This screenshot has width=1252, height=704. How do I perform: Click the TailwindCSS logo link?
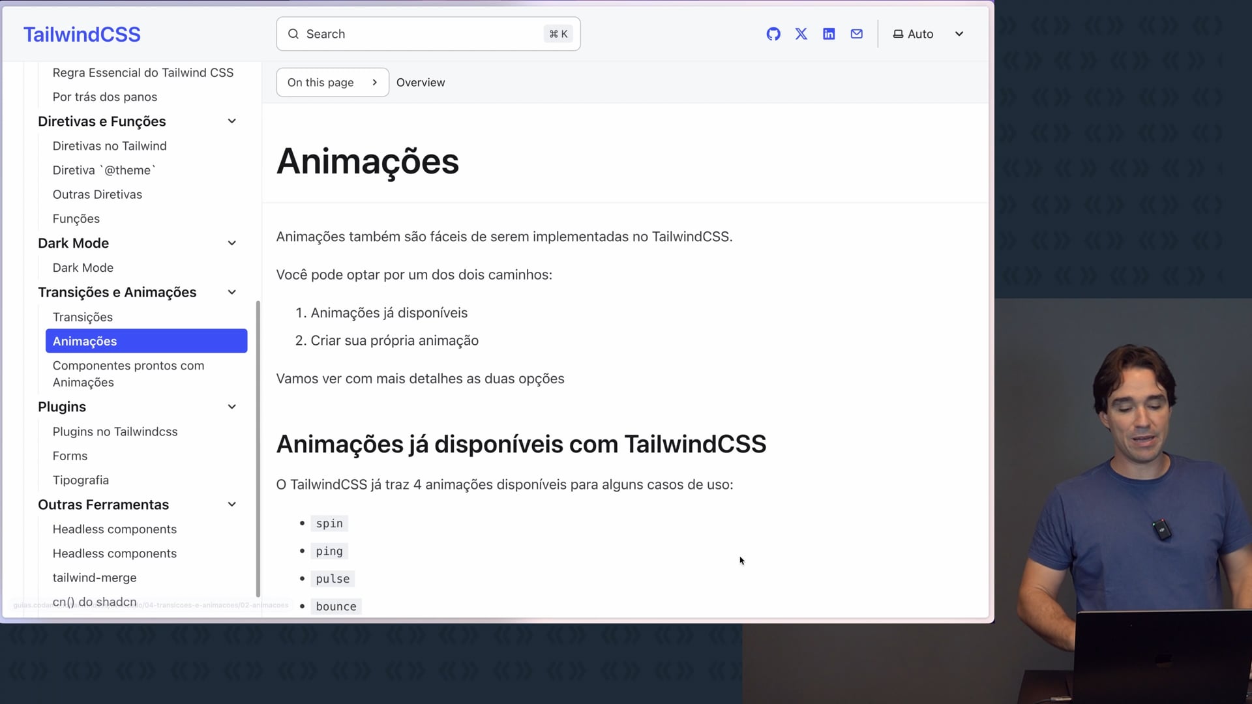click(x=82, y=35)
